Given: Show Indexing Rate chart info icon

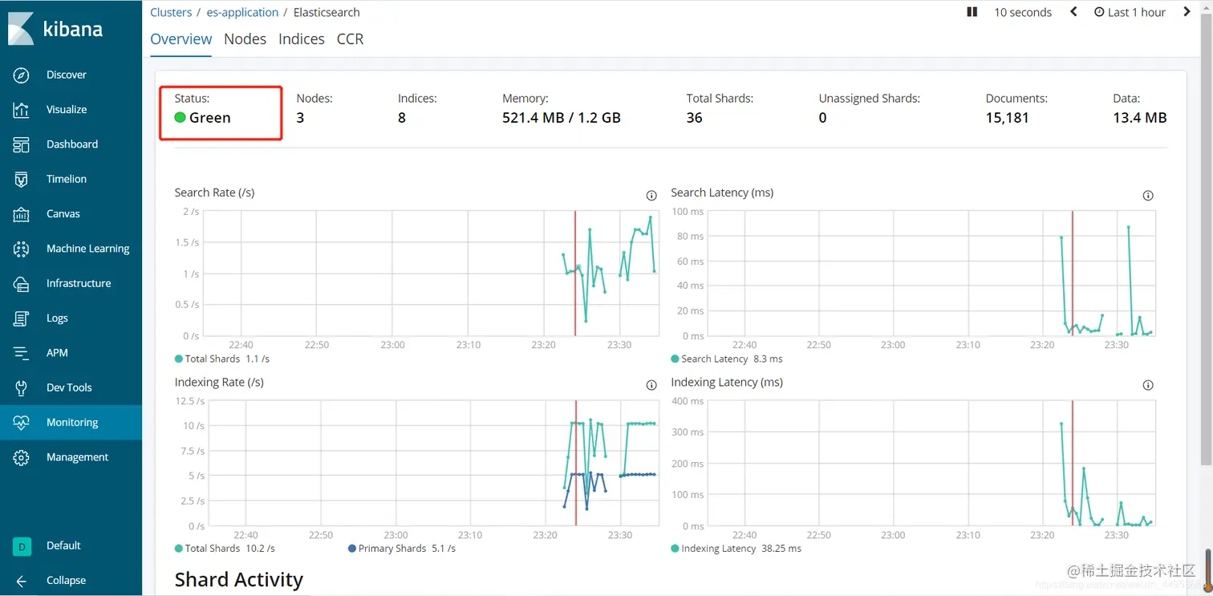Looking at the screenshot, I should tap(651, 385).
